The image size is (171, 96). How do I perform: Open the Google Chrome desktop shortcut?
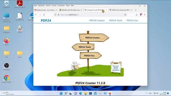pyautogui.click(x=6, y=79)
